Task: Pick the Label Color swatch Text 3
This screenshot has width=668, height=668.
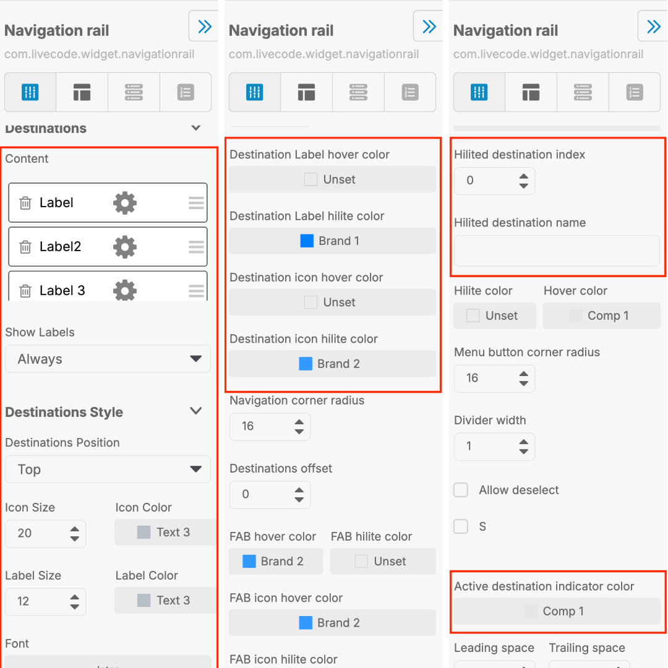Action: [165, 600]
